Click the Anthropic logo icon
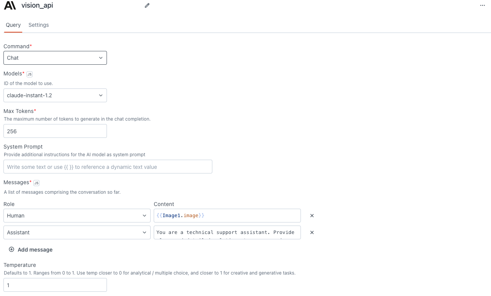491x296 pixels. [10, 5]
